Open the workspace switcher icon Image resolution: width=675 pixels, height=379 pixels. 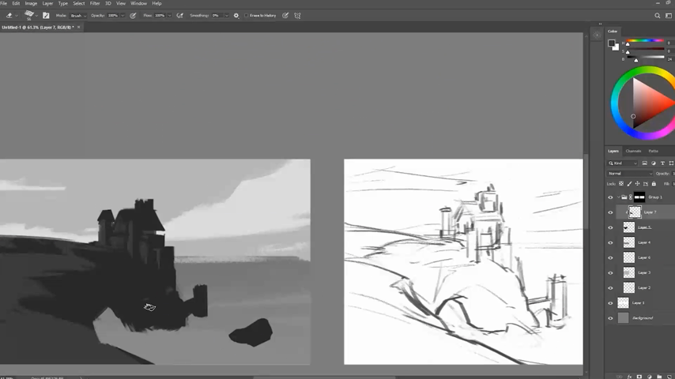point(669,16)
